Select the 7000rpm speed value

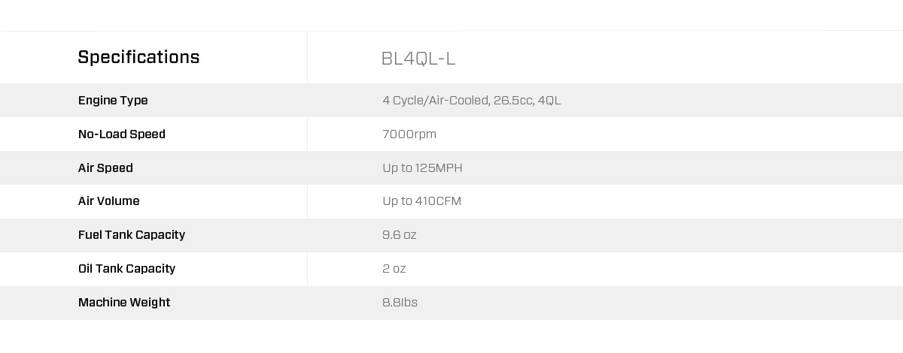(x=409, y=134)
